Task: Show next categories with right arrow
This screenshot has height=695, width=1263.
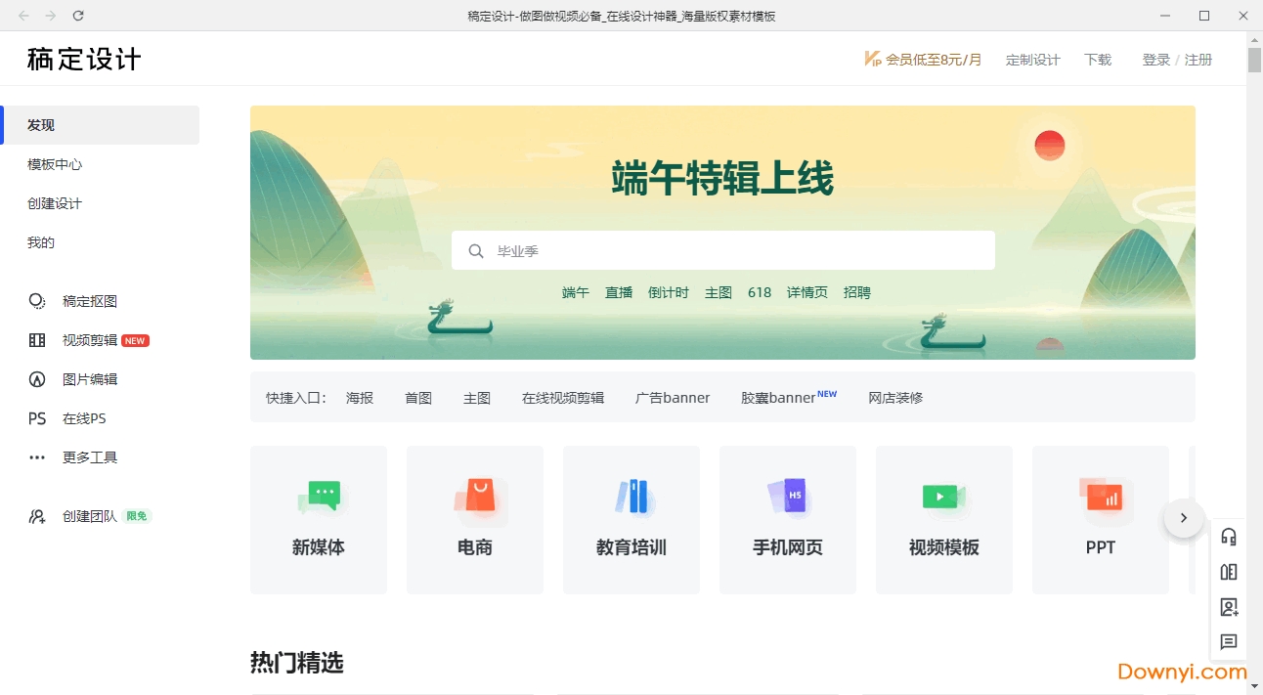Action: (1184, 518)
